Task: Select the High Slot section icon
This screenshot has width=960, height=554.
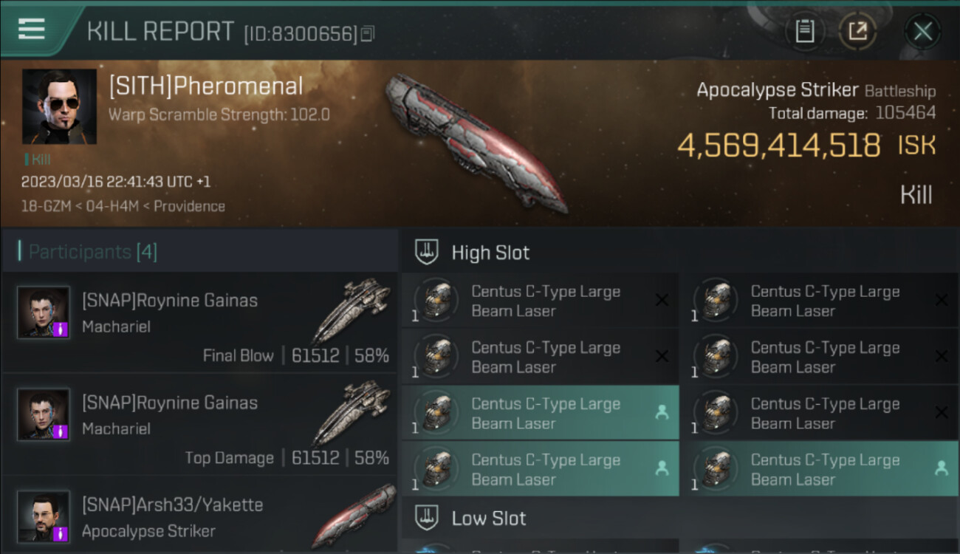Action: pos(427,253)
